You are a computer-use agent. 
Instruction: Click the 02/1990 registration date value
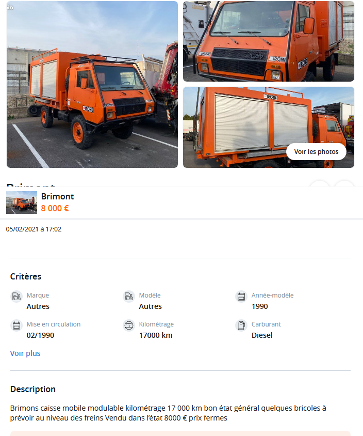point(41,335)
